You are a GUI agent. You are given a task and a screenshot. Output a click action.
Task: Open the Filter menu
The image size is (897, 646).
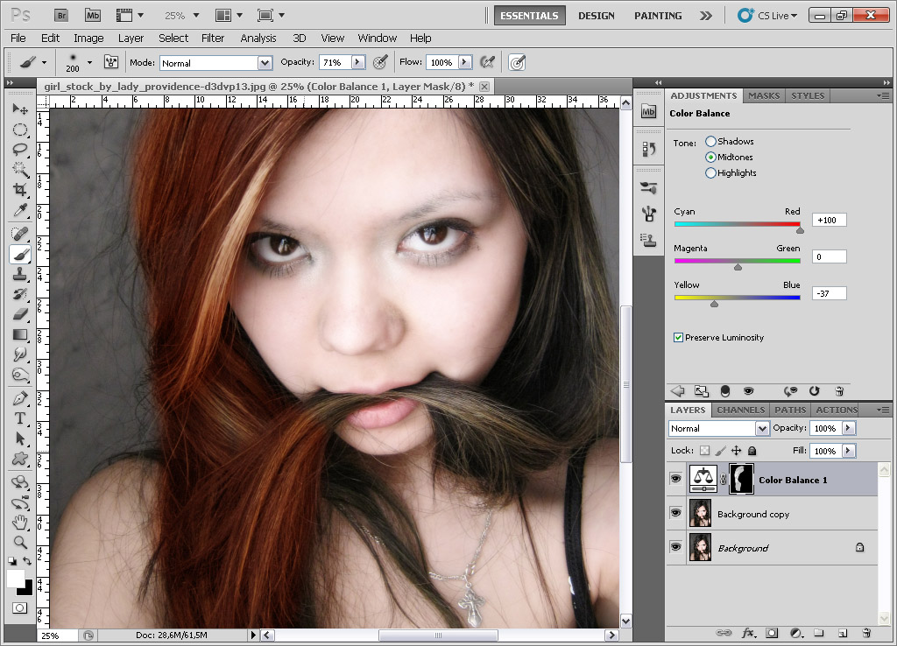[213, 38]
